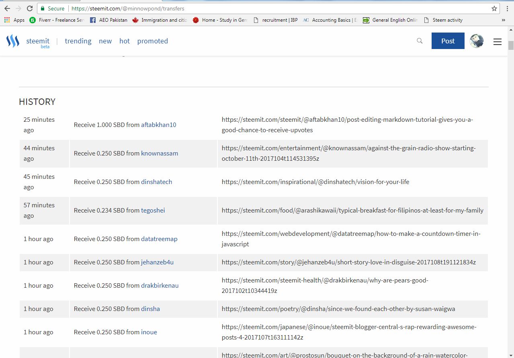Click the HISTORY heading text
Screen dimensions: 514x358
click(x=37, y=102)
